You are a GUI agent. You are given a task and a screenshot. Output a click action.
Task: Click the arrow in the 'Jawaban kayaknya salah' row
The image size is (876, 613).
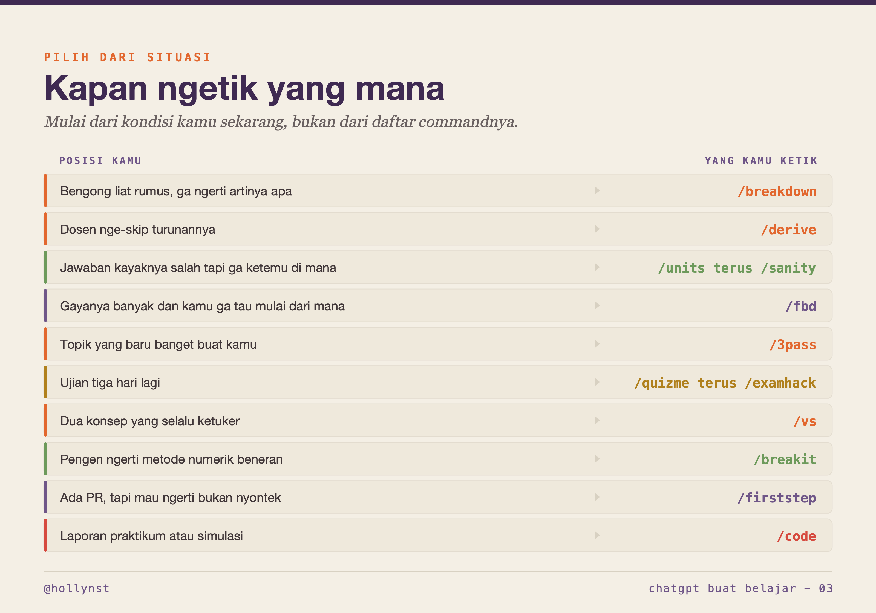click(x=597, y=267)
